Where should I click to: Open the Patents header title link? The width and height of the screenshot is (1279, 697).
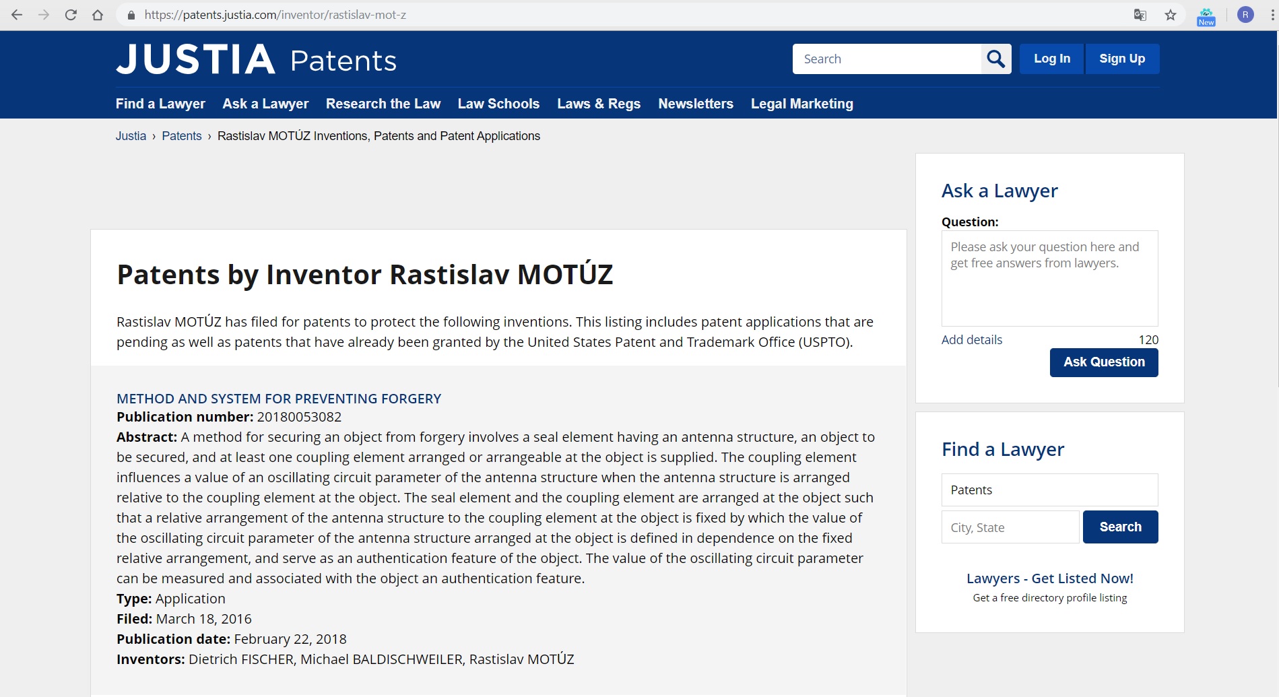343,61
